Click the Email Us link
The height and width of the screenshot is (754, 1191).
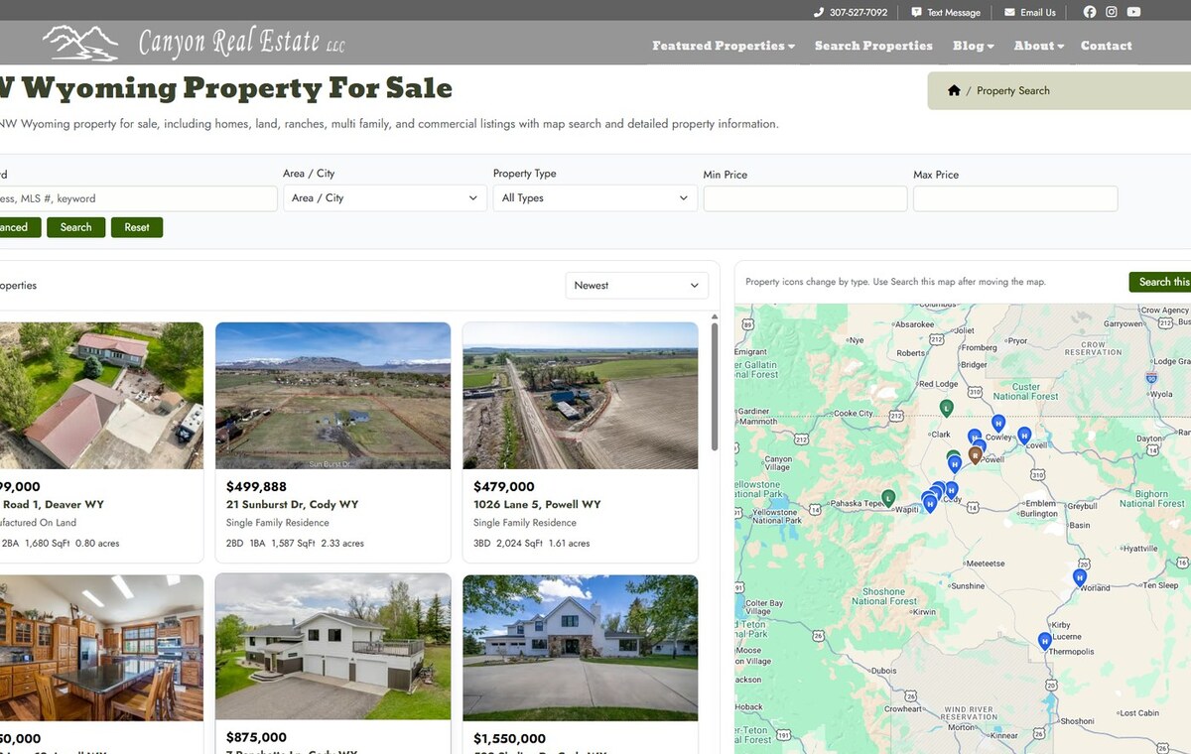pos(1038,13)
